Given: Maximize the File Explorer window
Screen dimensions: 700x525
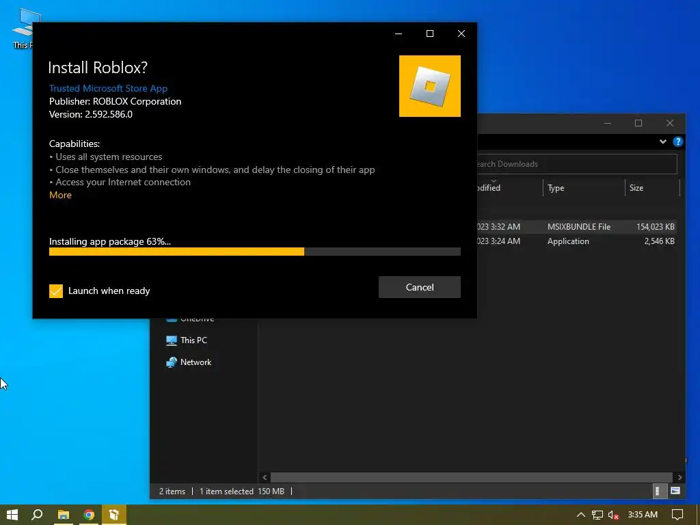Looking at the screenshot, I should pyautogui.click(x=638, y=123).
